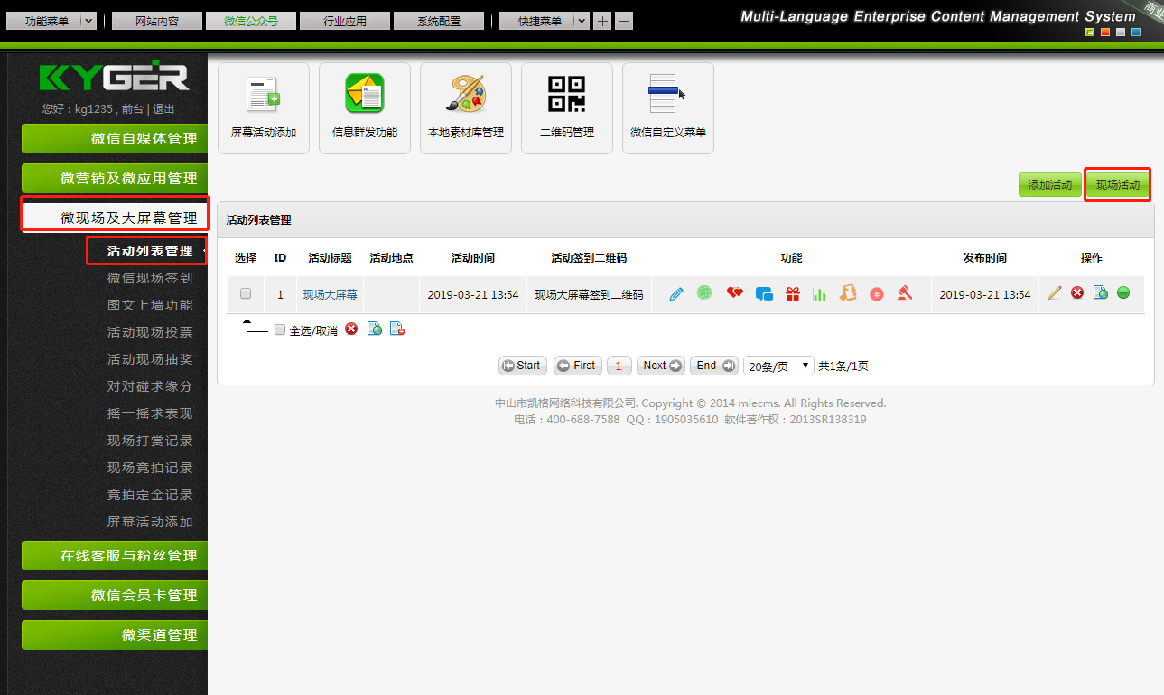Click the blue chat bubbles icon
Viewport: 1164px width, 695px height.
[764, 293]
